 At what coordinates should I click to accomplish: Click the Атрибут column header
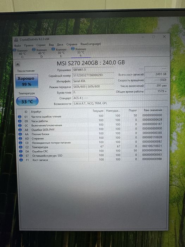[36, 112]
